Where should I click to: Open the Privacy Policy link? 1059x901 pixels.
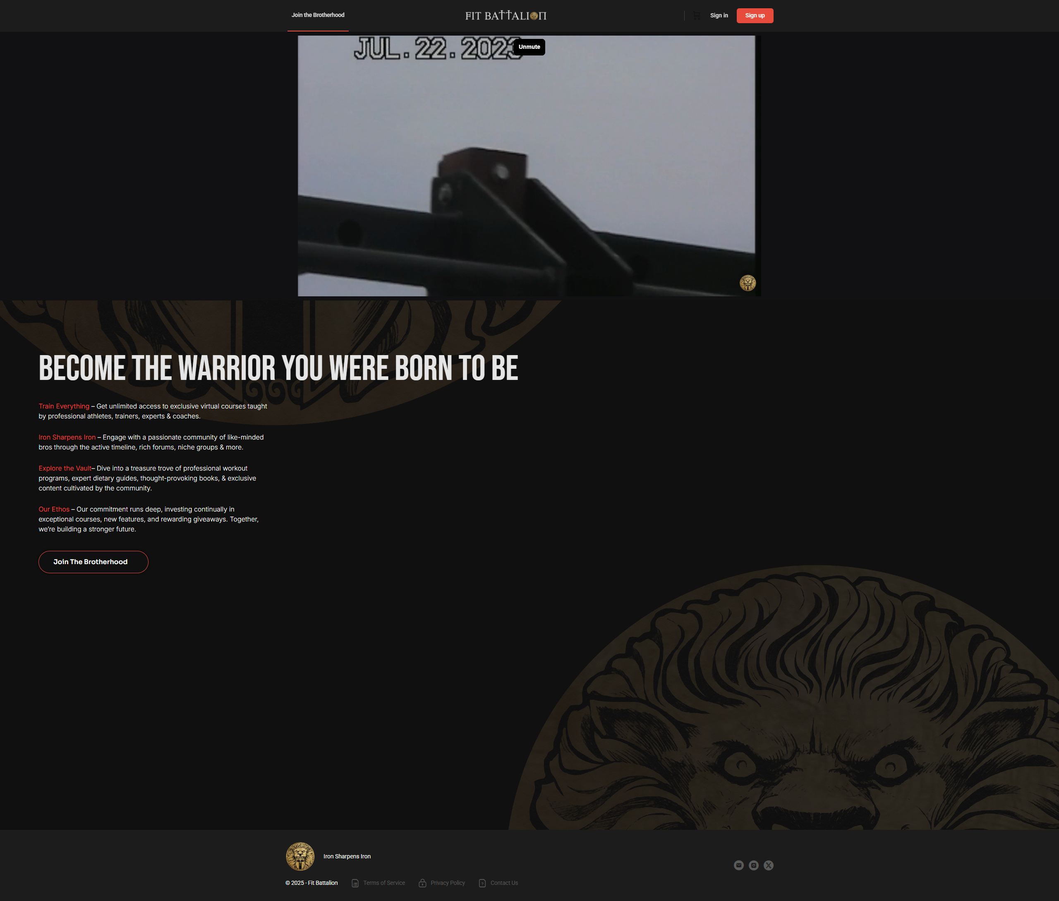point(442,883)
